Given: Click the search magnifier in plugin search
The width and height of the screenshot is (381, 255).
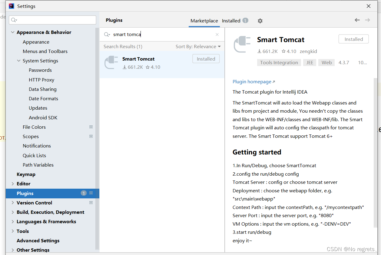Looking at the screenshot, I should point(107,35).
